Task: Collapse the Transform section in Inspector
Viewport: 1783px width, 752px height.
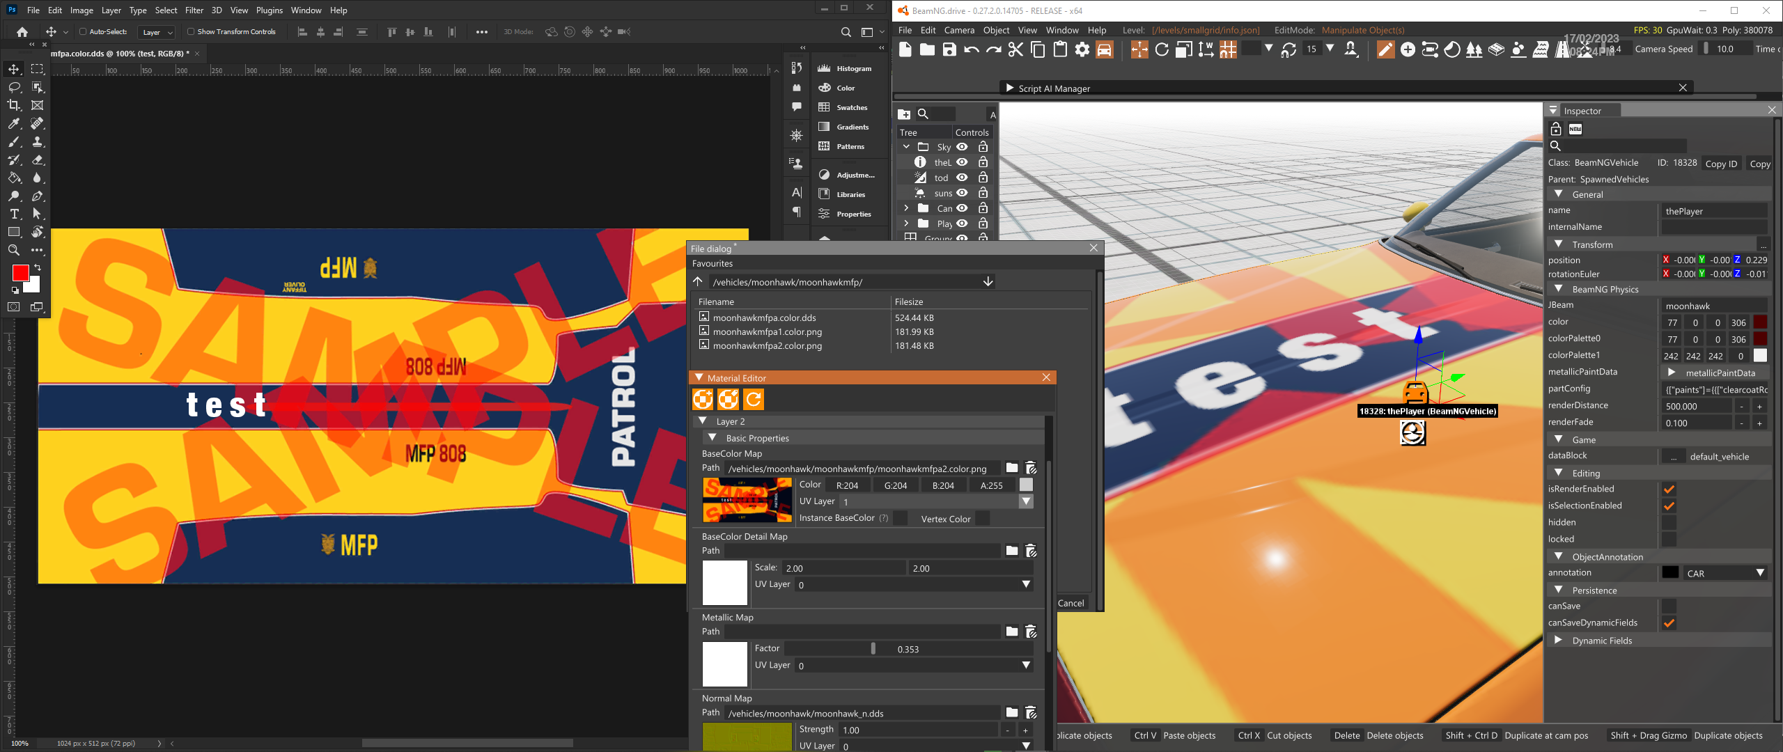Action: [x=1558, y=244]
